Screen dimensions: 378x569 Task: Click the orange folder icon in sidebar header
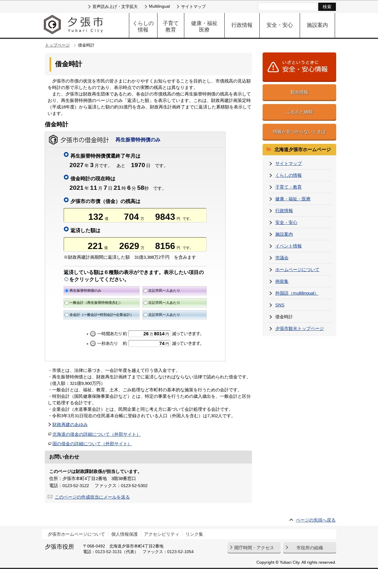point(268,149)
